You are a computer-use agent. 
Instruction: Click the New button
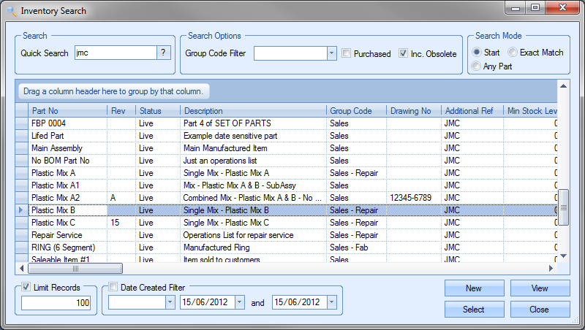click(474, 288)
